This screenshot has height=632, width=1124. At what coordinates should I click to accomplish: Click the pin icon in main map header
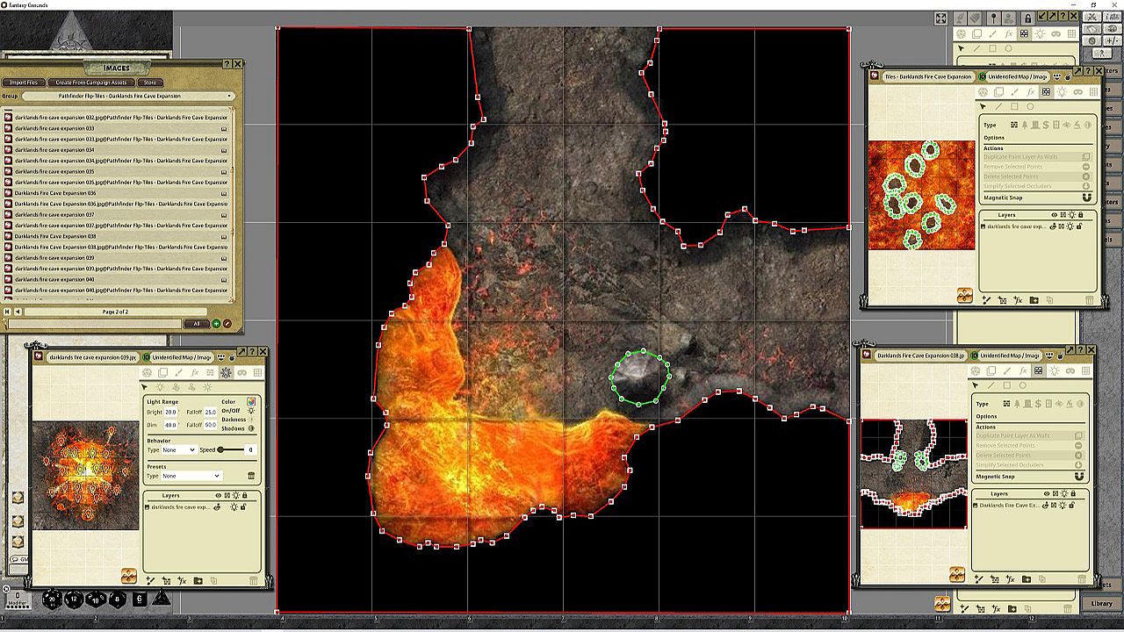coord(993,18)
